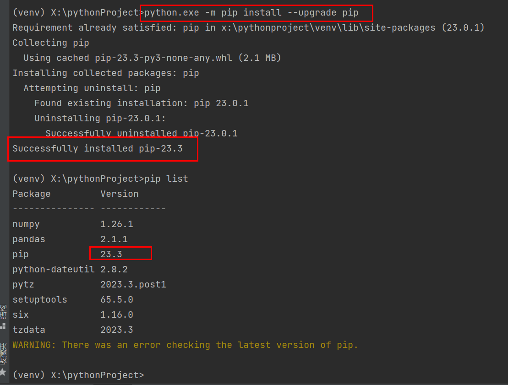Click the 'Successfully installed pip-23.3' line

coord(97,149)
